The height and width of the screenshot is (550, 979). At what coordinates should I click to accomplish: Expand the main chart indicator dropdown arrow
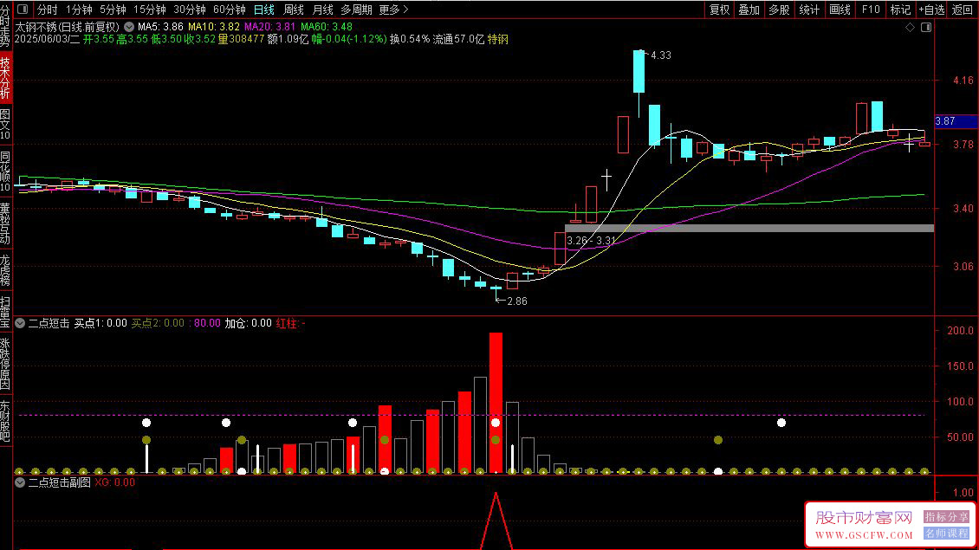point(128,27)
